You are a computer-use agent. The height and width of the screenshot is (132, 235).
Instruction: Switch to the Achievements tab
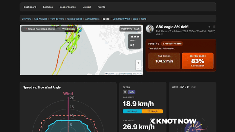[92, 19]
